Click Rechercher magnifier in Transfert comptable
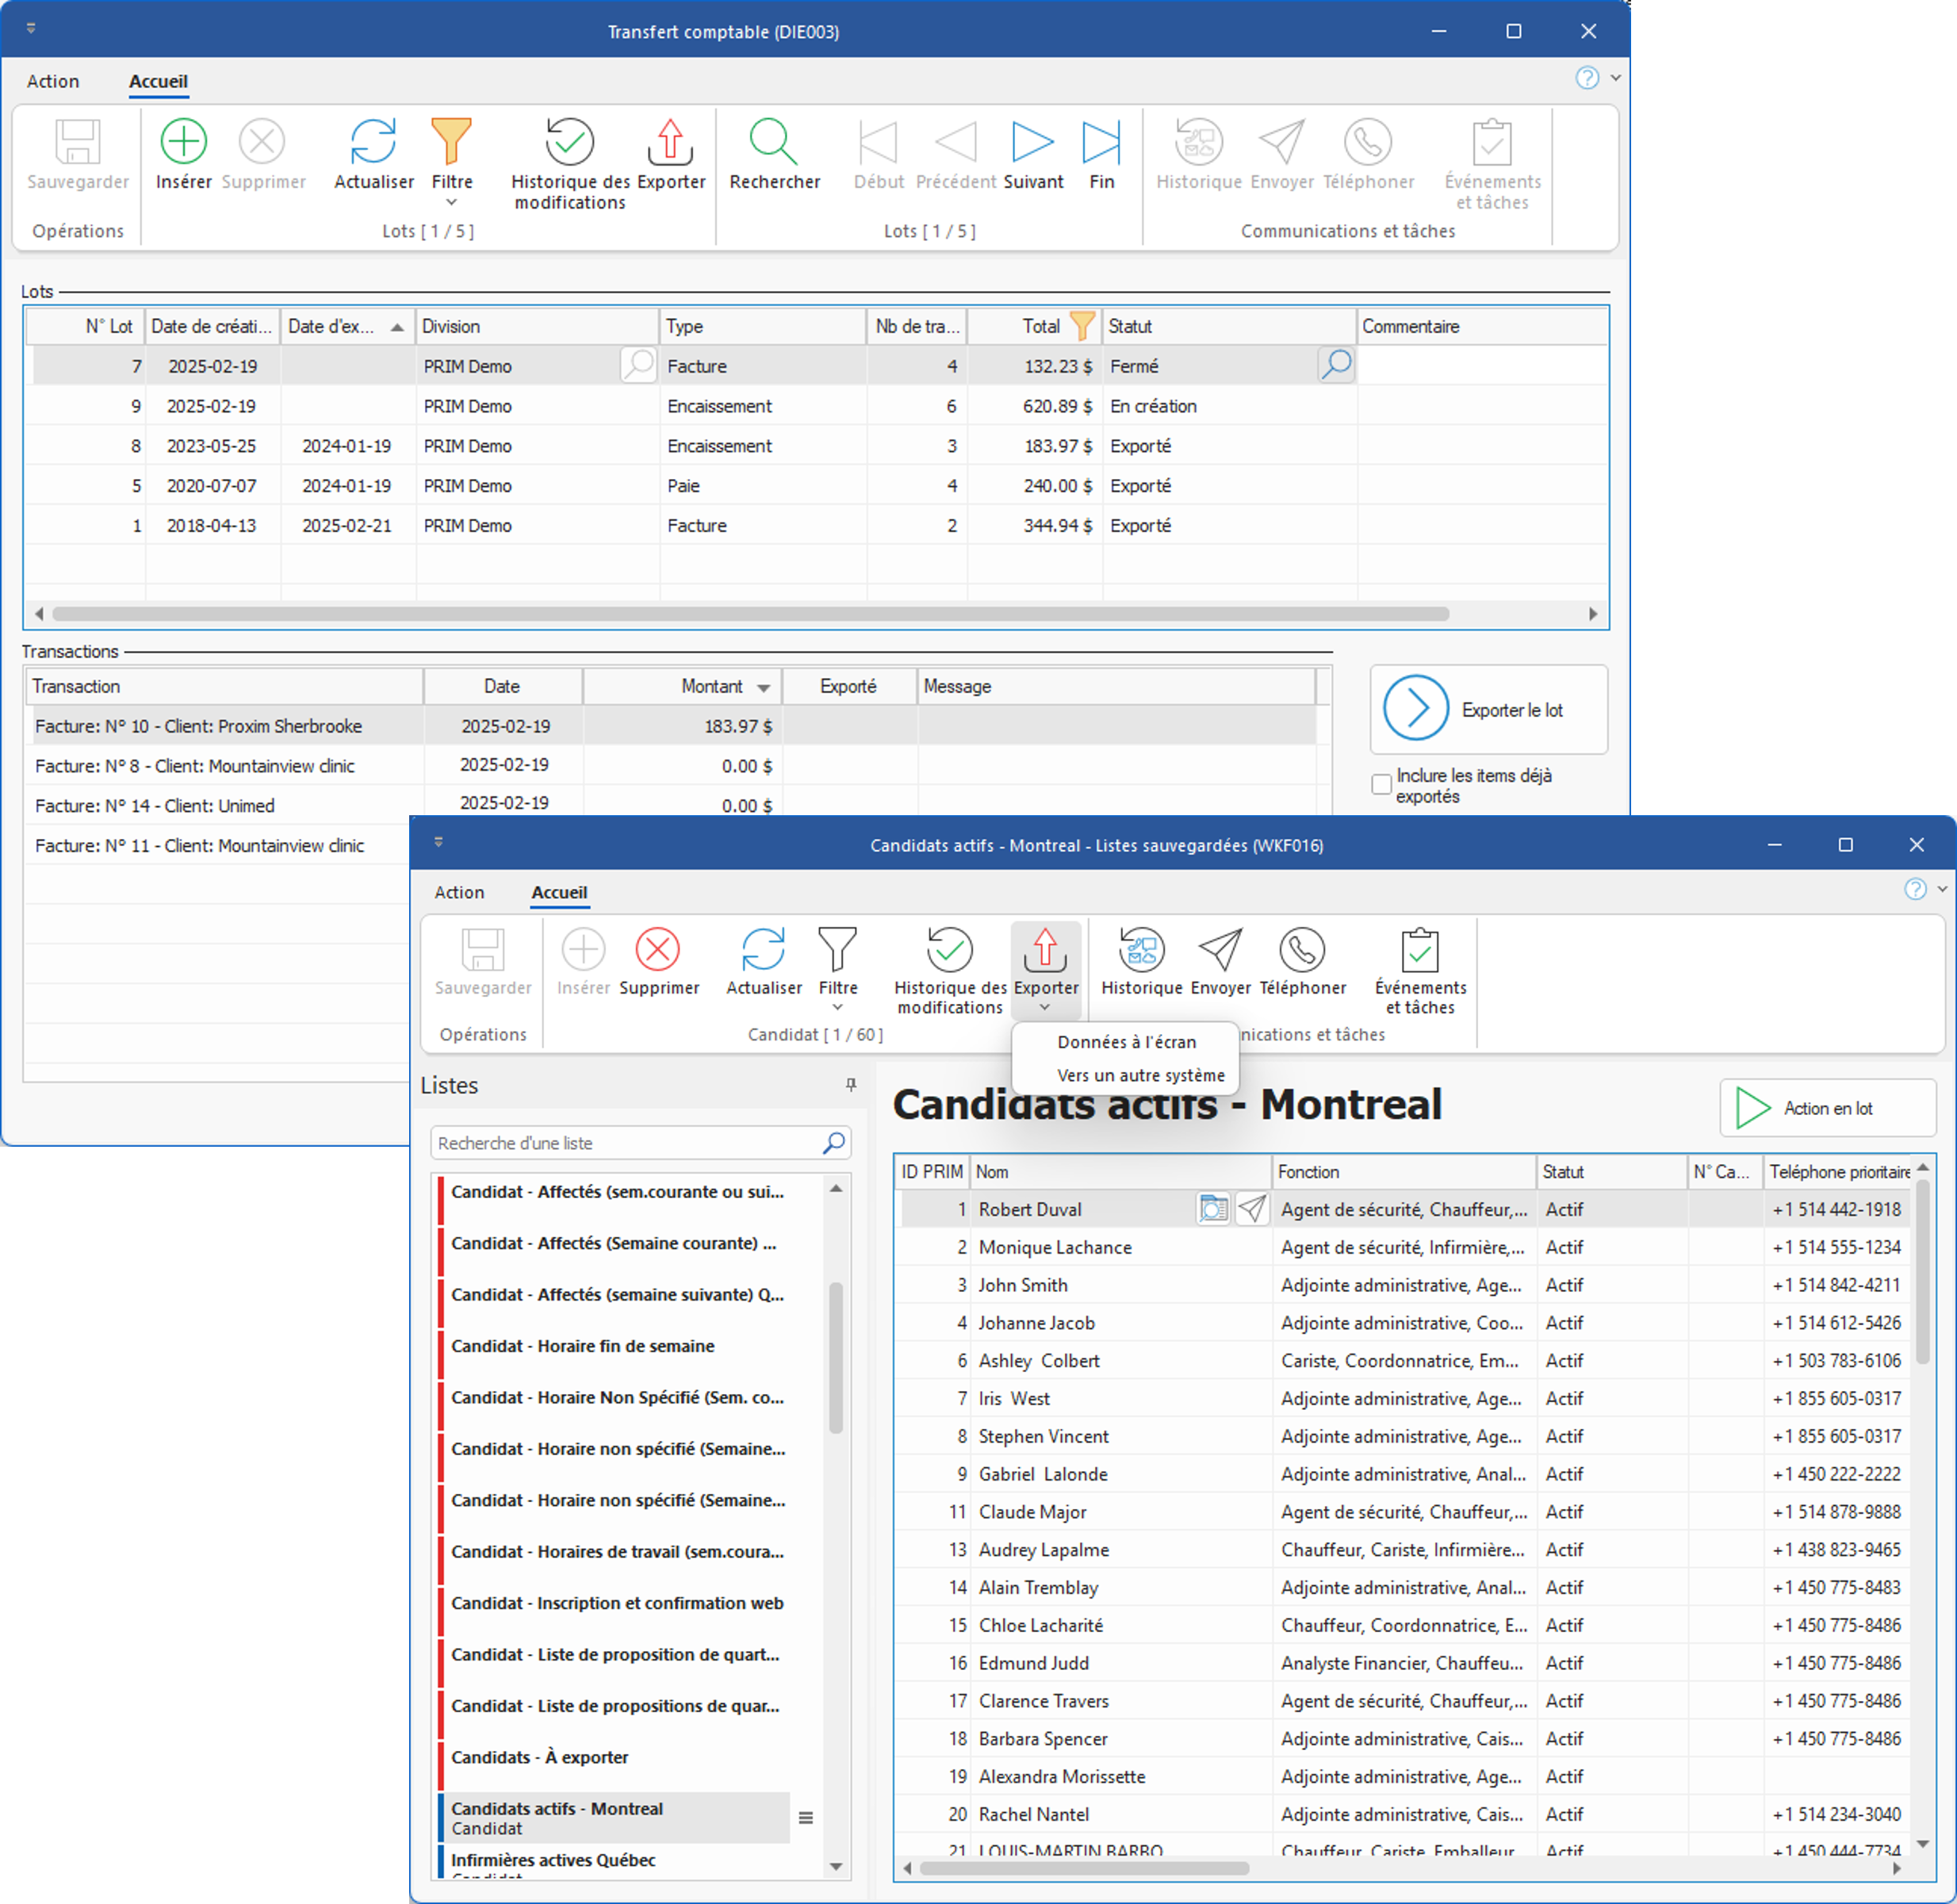 [774, 142]
